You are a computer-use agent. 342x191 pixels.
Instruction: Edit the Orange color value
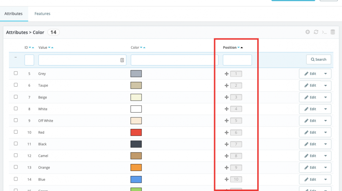tap(310, 168)
